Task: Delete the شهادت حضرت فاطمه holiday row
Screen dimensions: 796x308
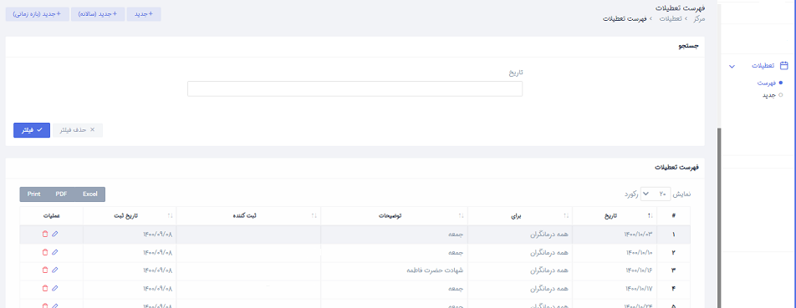Action: point(44,270)
